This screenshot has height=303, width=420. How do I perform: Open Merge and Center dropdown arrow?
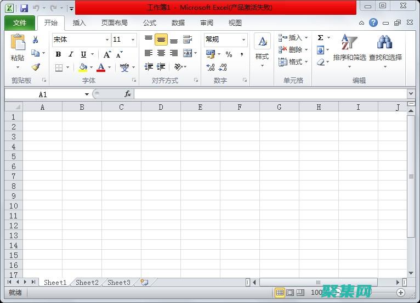[x=196, y=53]
